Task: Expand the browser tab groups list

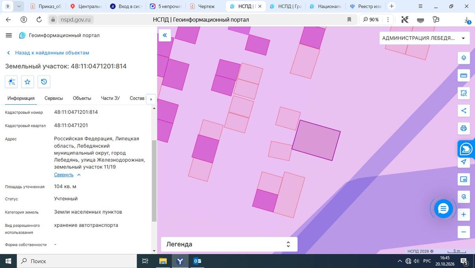Action: tap(20, 6)
